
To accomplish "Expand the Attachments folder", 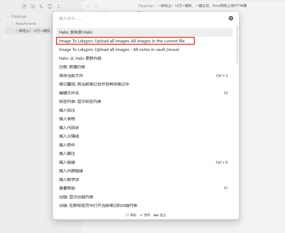I will click(x=12, y=24).
